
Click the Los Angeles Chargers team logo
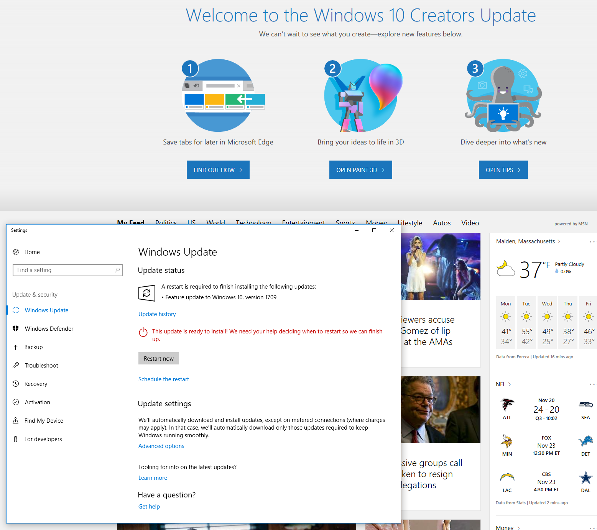507,477
